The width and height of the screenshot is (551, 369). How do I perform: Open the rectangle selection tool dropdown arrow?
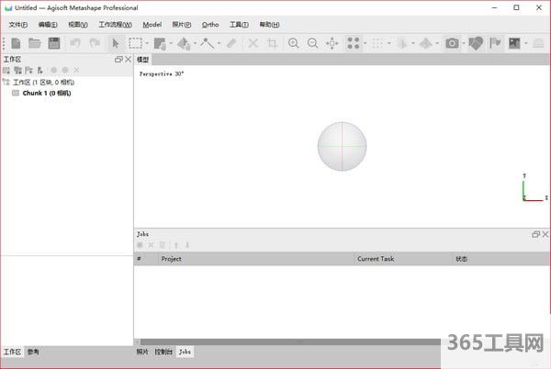pos(147,43)
